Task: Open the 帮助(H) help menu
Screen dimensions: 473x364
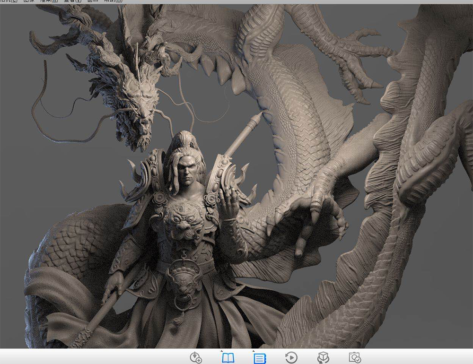Action: click(x=113, y=1)
